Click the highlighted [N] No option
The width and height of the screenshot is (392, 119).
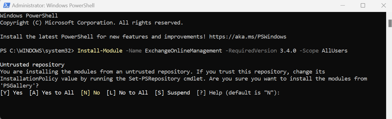tap(90, 93)
